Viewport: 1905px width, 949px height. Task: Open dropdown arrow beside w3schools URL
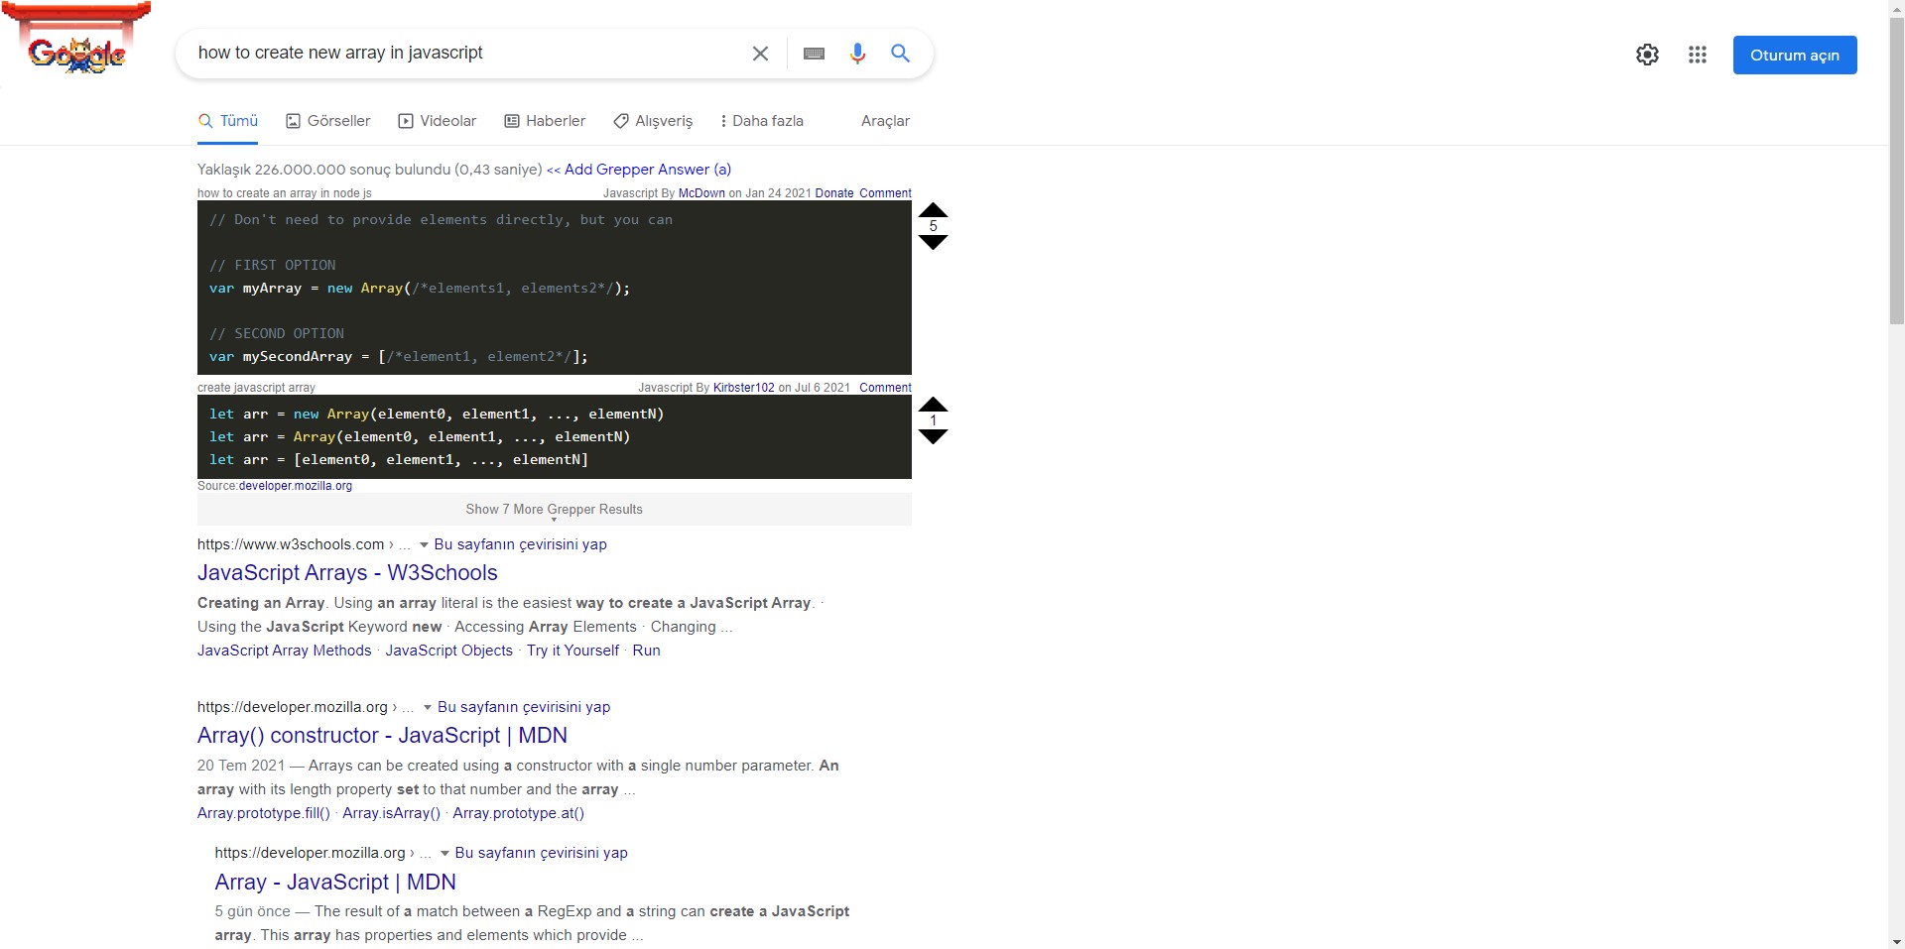coord(424,544)
